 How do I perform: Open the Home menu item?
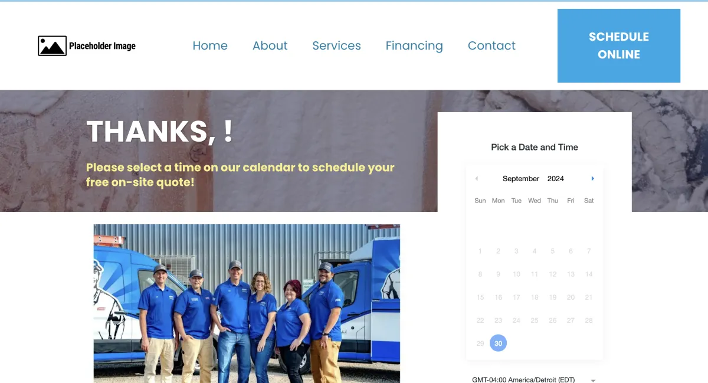coord(210,46)
